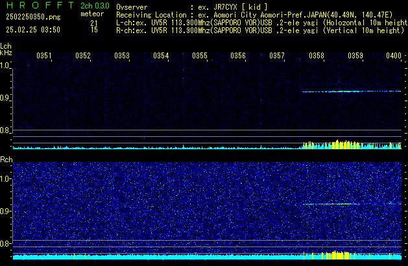Click the Rch 0.9 kHz axis label
This screenshot has height=266, width=408.
(x=5, y=211)
